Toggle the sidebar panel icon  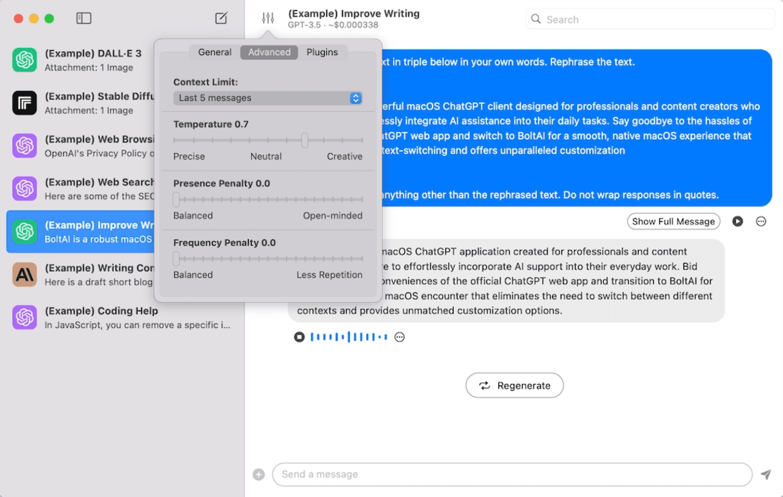pos(83,19)
